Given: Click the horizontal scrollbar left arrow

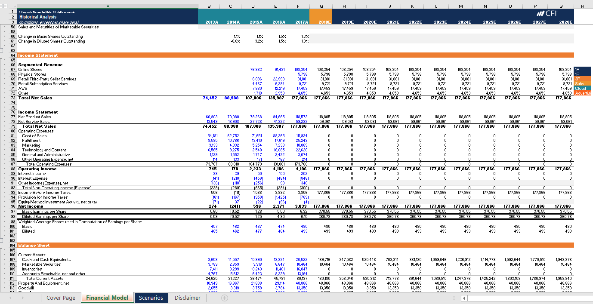Looking at the screenshot, I should coord(463,298).
